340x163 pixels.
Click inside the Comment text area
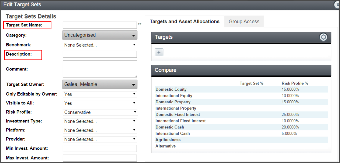[100, 69]
